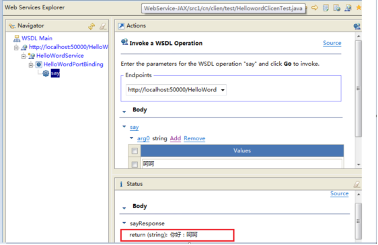Screen dimensions: 378x245
Task: Click the Actions panel title
Action: (137, 26)
